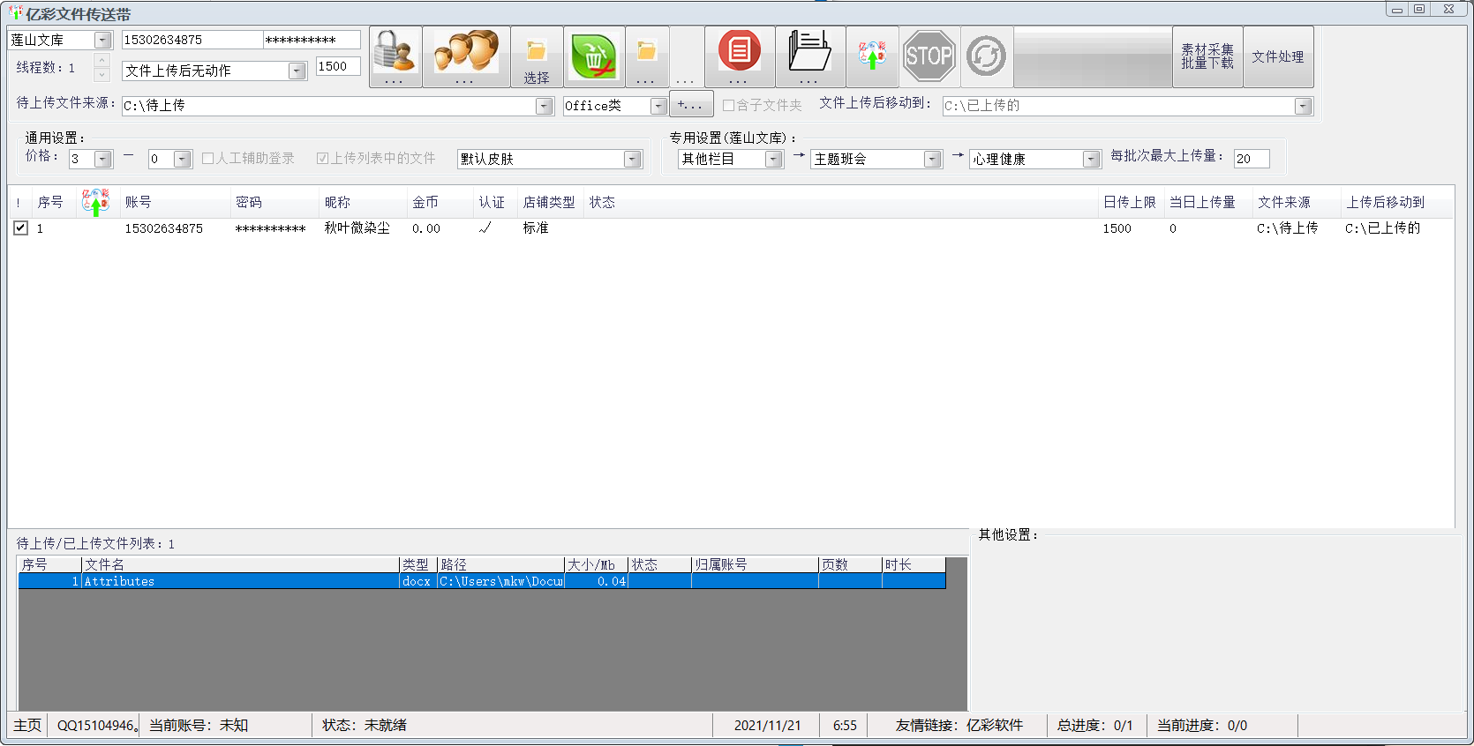Toggle 上传列表中的文件 checkbox

coord(323,158)
